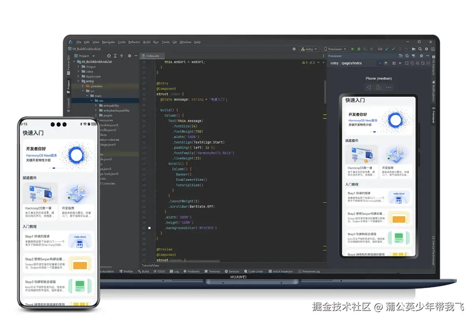The width and height of the screenshot is (473, 321).
Task: Open Project panel gear options
Action: click(130, 56)
